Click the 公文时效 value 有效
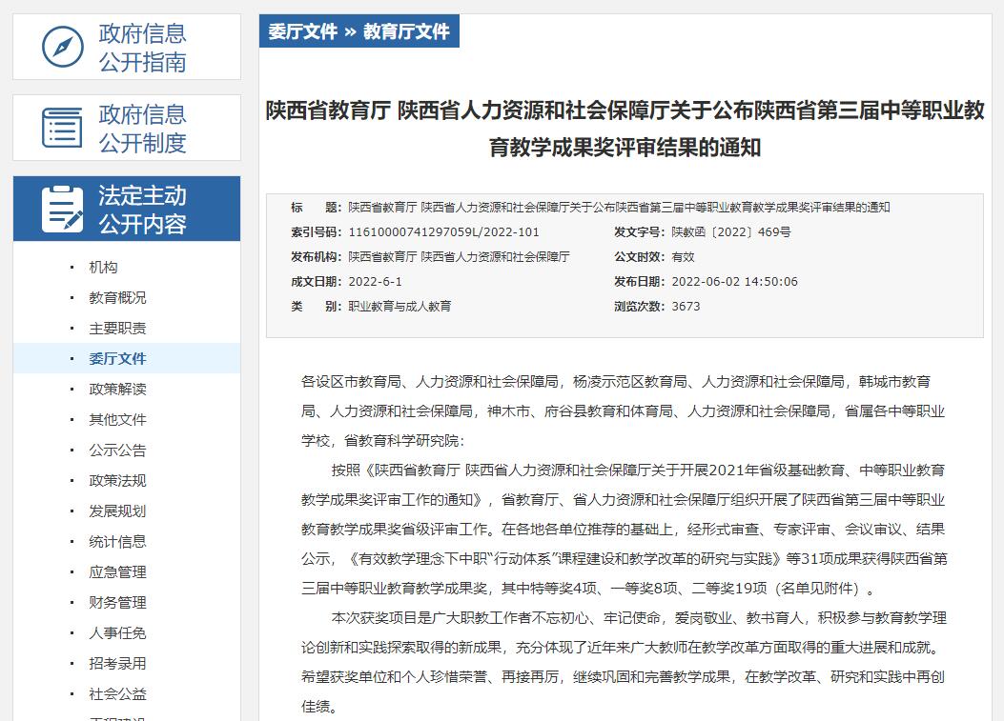 [x=684, y=257]
